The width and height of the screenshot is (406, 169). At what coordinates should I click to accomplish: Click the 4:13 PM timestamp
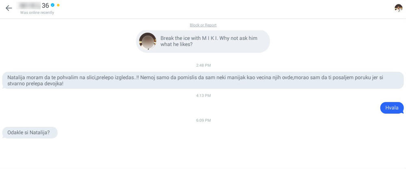(x=203, y=95)
